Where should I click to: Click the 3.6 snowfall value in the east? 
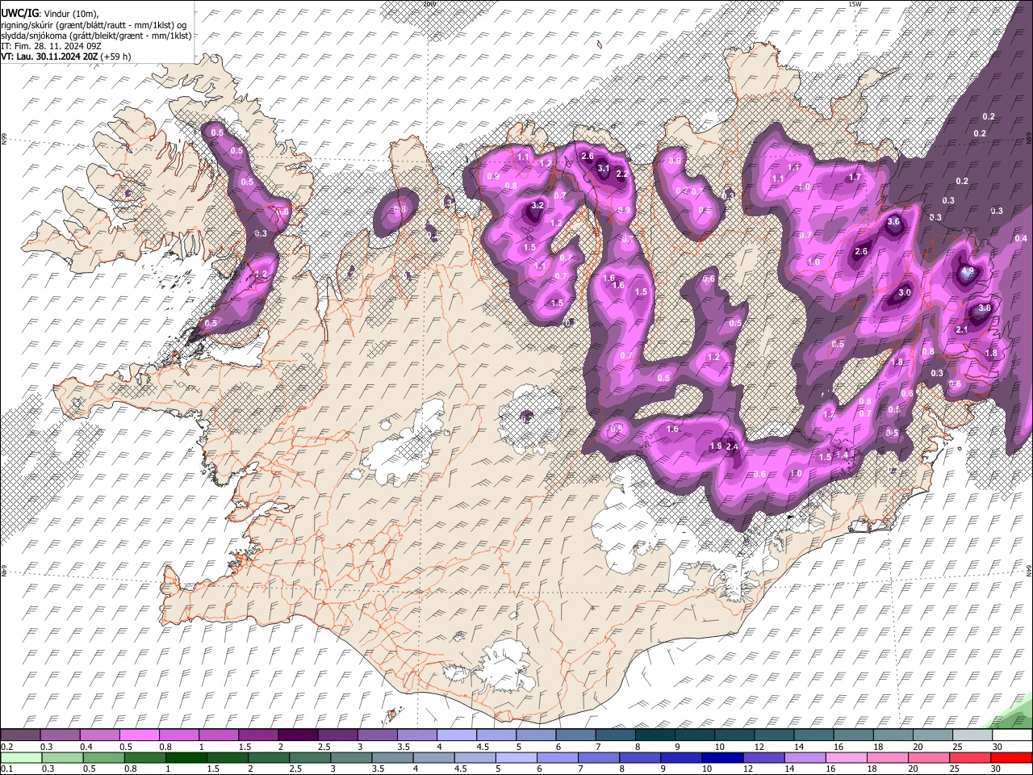pyautogui.click(x=893, y=221)
